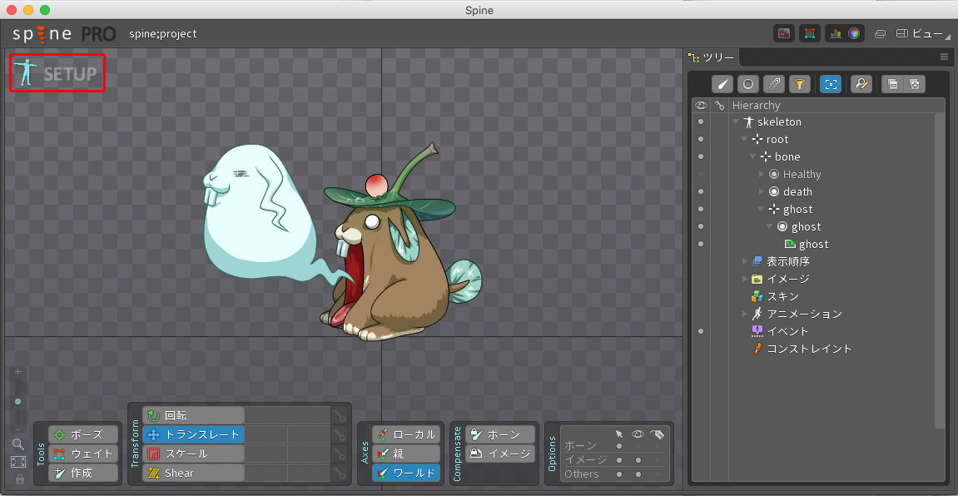Collapse the skeleton tree node
Viewport: 958px width, 496px height.
coord(736,122)
